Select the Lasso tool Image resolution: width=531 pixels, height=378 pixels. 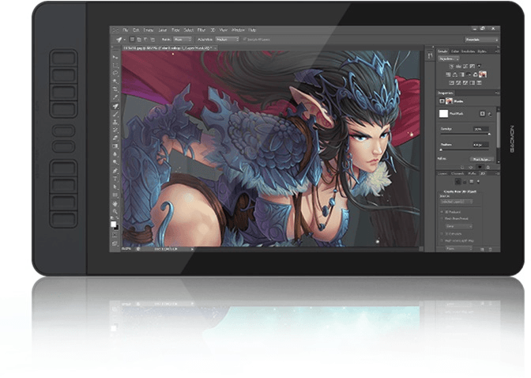click(115, 74)
